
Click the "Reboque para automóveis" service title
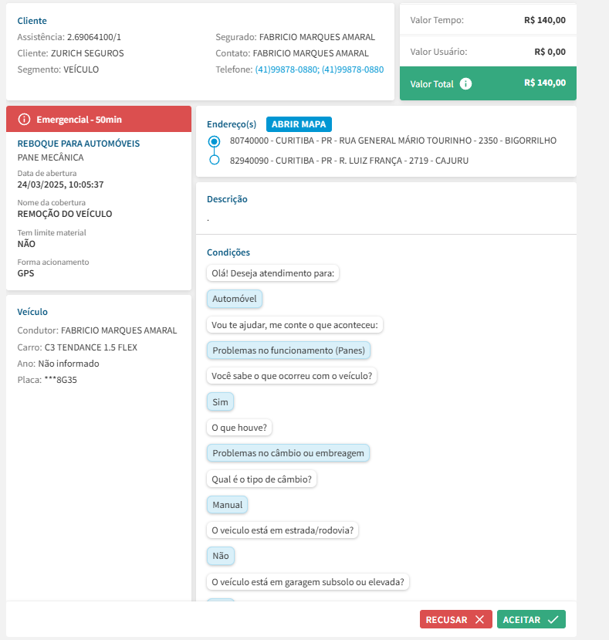(x=79, y=144)
